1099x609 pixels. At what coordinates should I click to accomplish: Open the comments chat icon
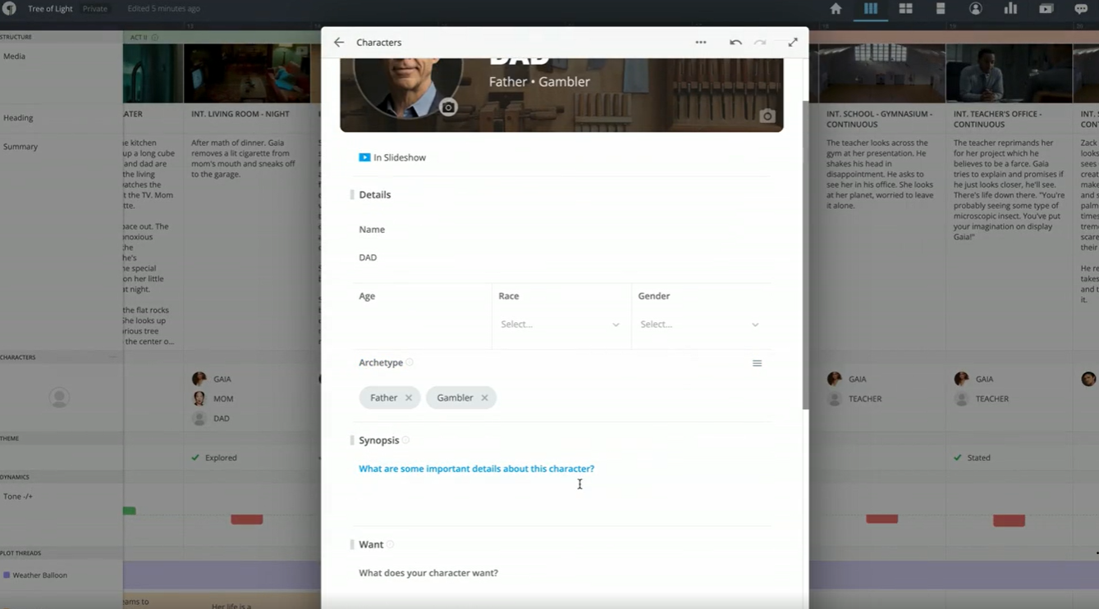click(1082, 8)
